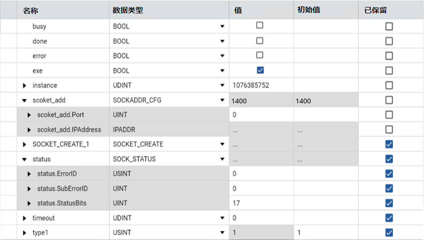Check retained box for instance row
This screenshot has height=240, width=424.
(x=389, y=85)
